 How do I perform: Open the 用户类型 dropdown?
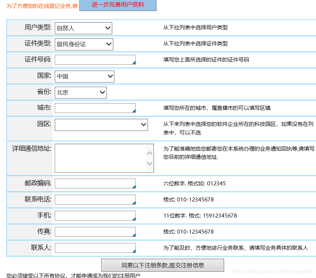click(x=83, y=28)
